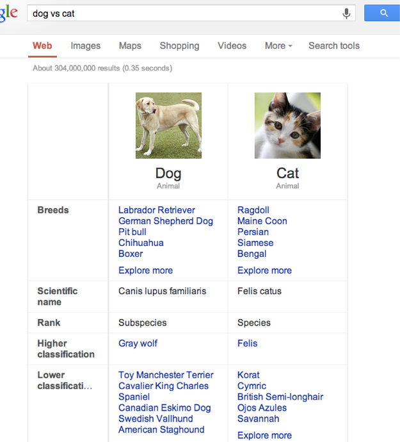Select the 'Felis catus' text
Viewport: 400px width, 442px height.
259,291
